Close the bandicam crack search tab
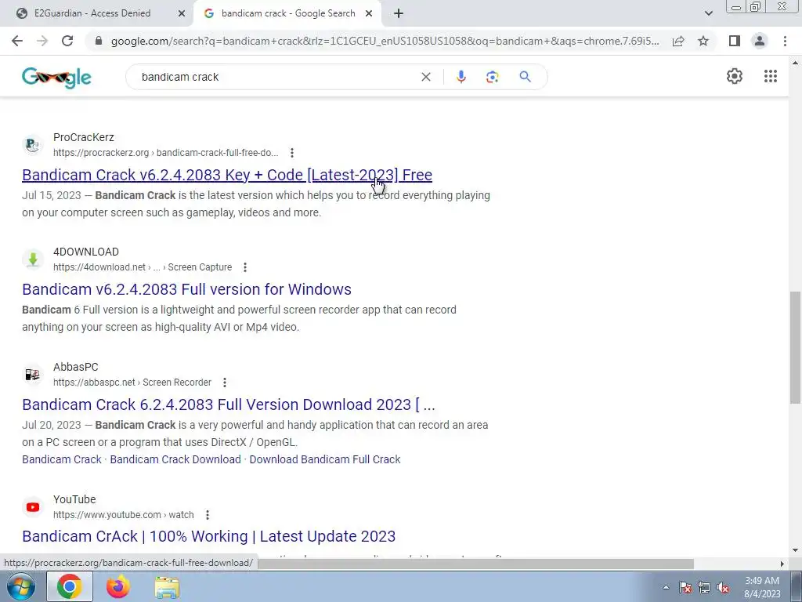This screenshot has height=602, width=802. [x=369, y=14]
